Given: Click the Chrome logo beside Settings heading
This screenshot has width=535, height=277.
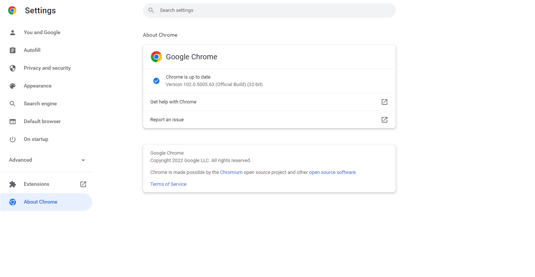Looking at the screenshot, I should click(12, 10).
